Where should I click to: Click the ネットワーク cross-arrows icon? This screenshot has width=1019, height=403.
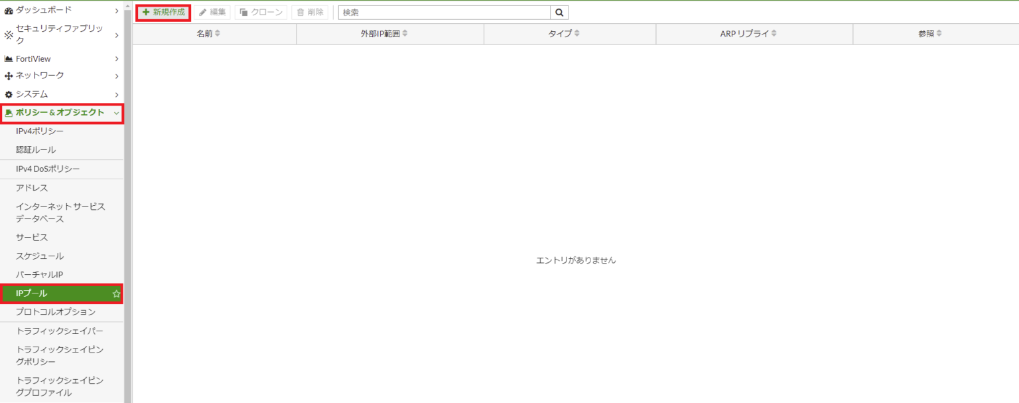[x=9, y=76]
